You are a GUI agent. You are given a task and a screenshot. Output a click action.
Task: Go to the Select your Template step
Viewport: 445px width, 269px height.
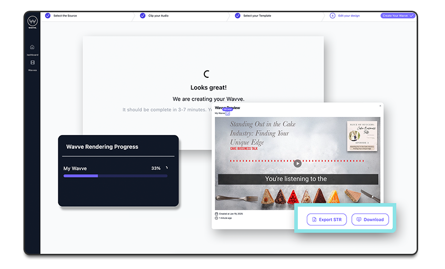[257, 16]
